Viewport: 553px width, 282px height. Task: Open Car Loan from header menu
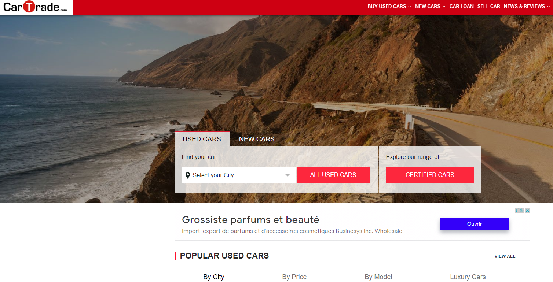461,6
